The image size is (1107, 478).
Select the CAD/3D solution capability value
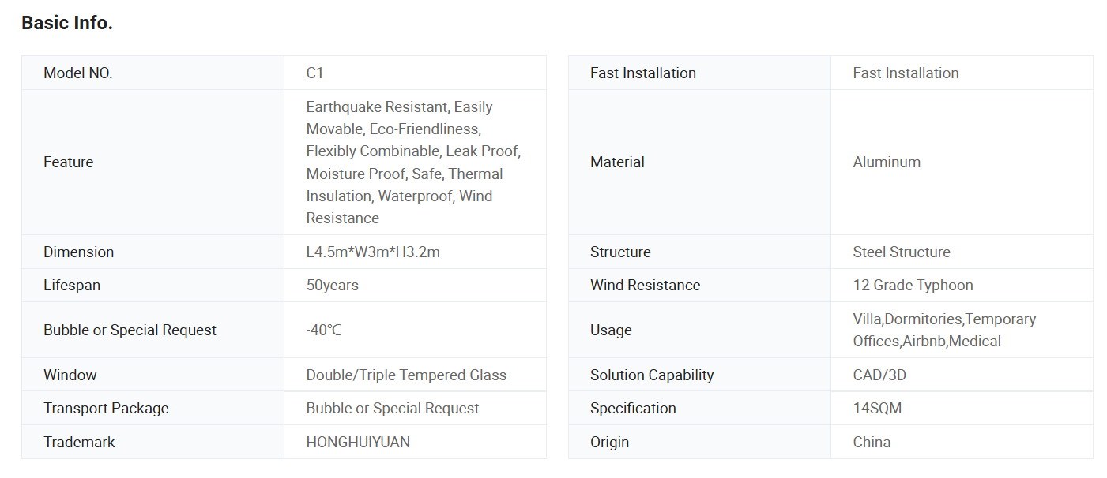(x=879, y=375)
